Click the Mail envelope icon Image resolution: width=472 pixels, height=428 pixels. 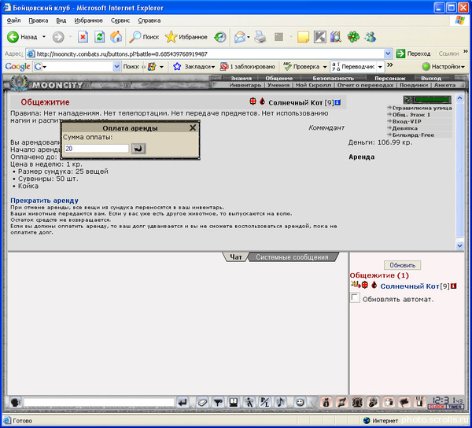click(x=240, y=37)
